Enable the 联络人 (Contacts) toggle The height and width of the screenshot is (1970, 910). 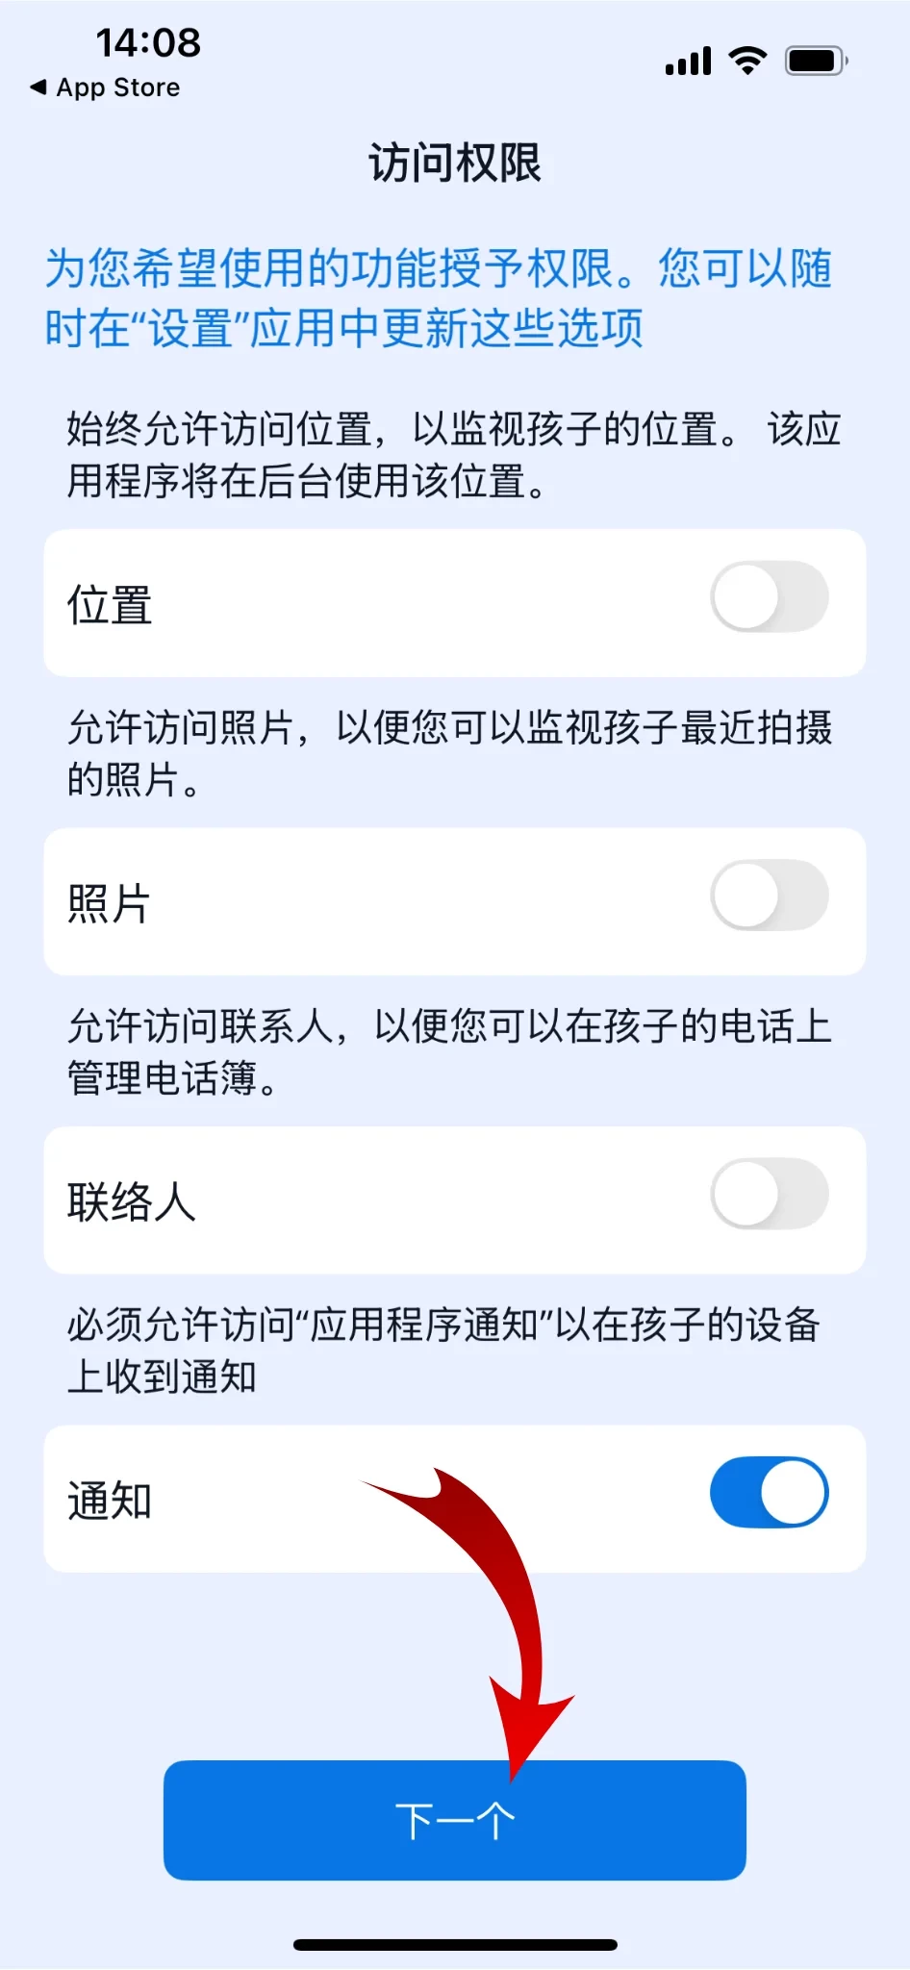click(769, 1195)
